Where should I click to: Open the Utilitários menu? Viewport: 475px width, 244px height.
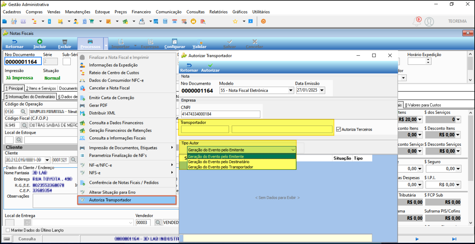pyautogui.click(x=261, y=12)
